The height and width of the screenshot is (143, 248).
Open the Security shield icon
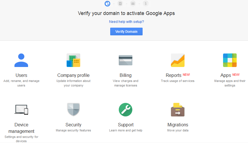73,110
